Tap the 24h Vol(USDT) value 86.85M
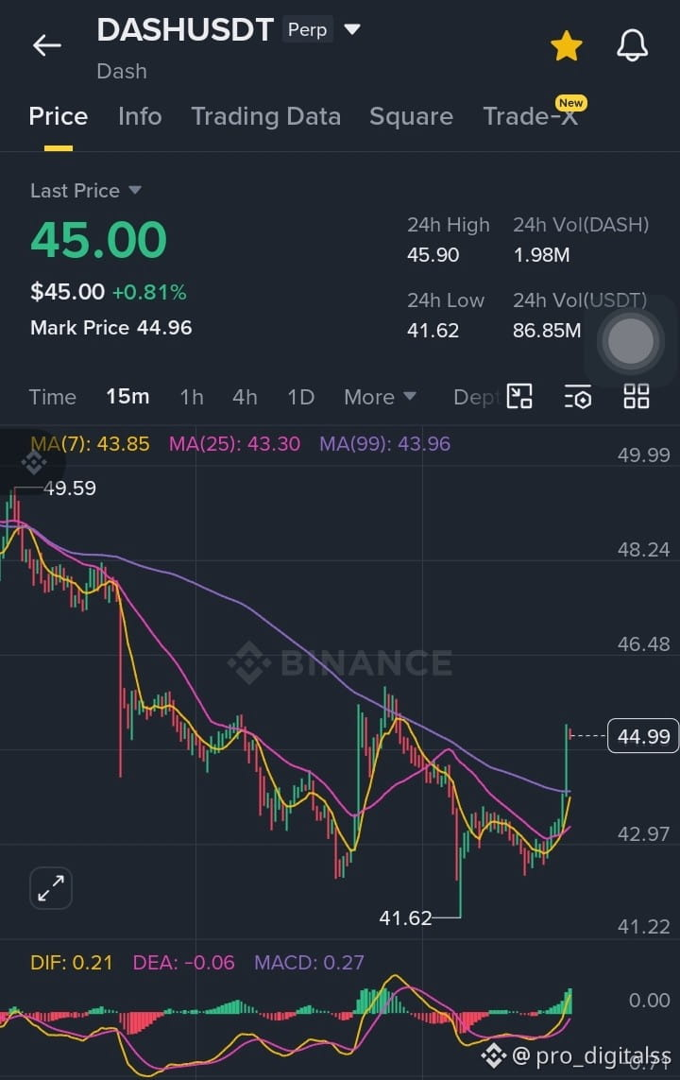 coord(547,331)
